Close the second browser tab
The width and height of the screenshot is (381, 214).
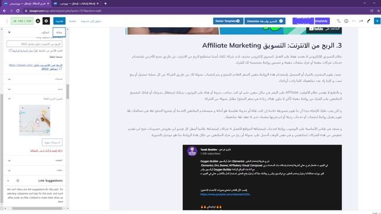tap(98, 4)
